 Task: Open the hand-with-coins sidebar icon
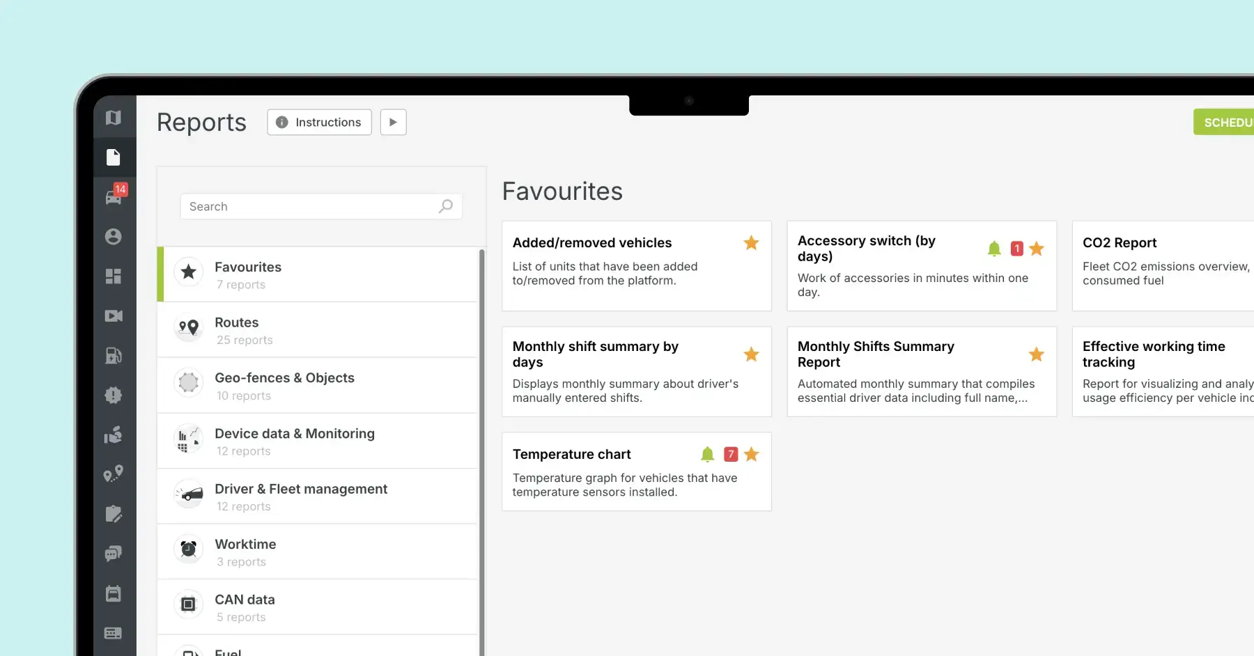point(114,435)
